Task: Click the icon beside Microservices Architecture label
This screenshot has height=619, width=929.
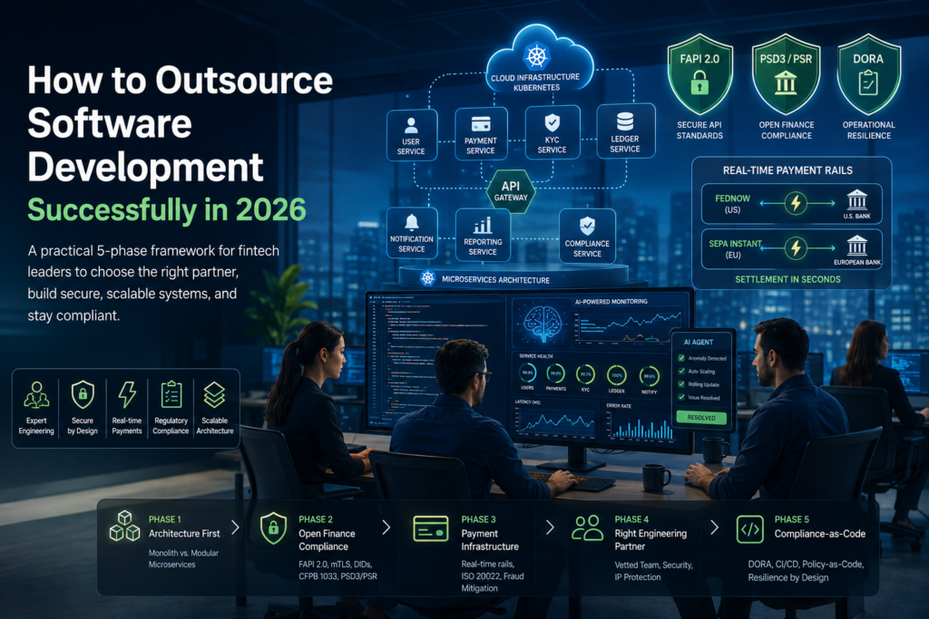Action: pos(428,278)
